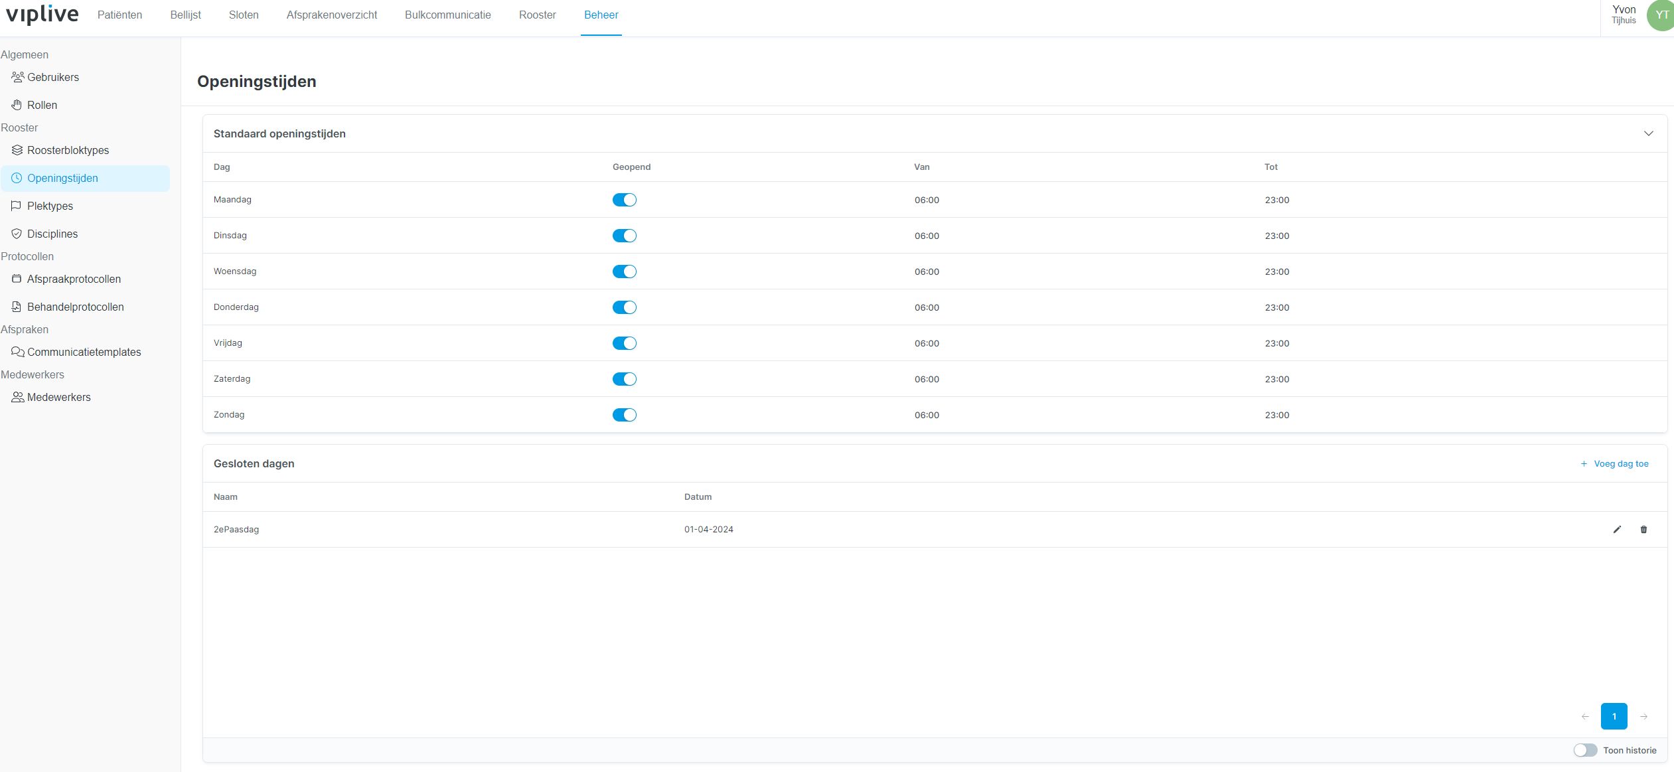Toggle Maandag opened switch off
Image resolution: width=1674 pixels, height=772 pixels.
click(624, 200)
